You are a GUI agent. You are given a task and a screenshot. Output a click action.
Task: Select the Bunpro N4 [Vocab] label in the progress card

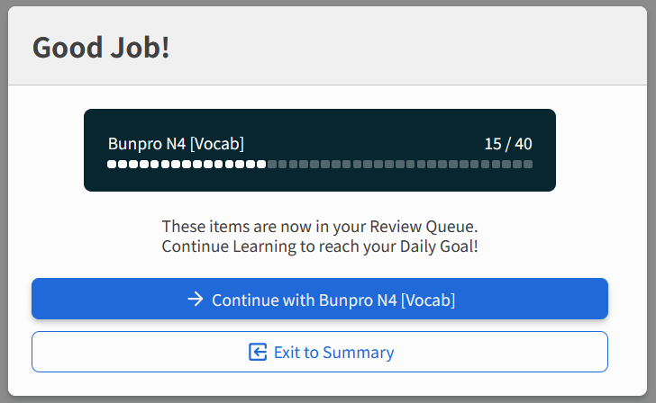(x=176, y=144)
